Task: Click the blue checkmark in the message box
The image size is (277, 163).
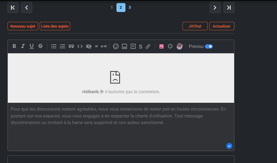Action: [x=229, y=146]
